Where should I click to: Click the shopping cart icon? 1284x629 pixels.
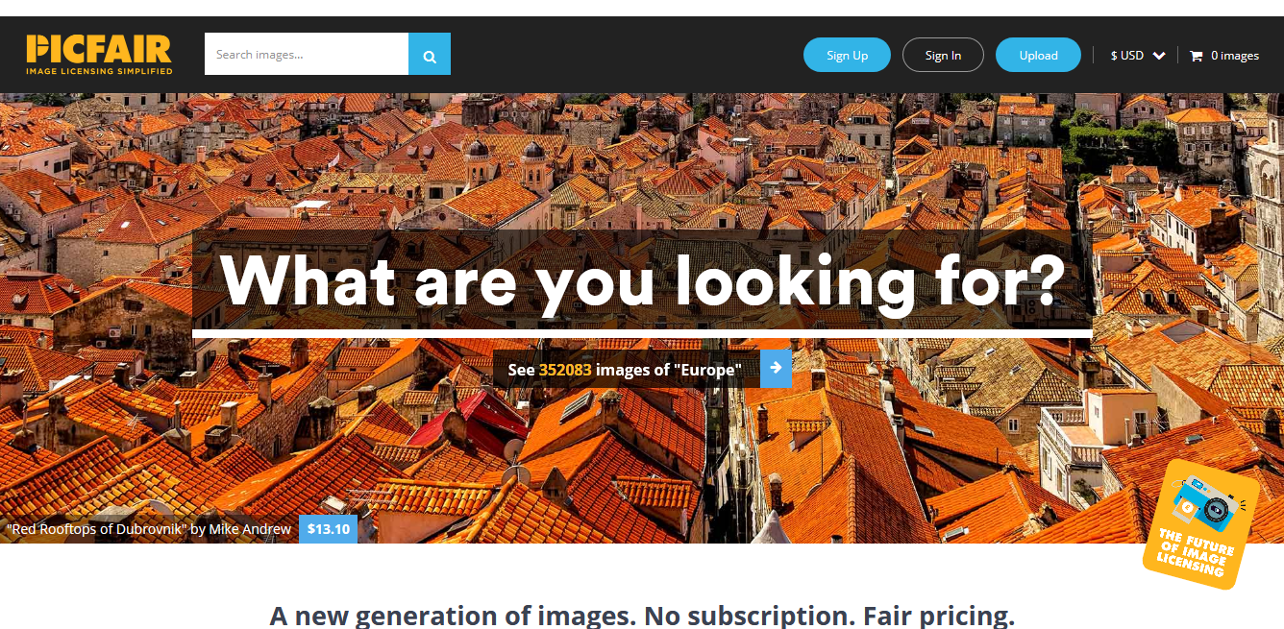pyautogui.click(x=1197, y=56)
